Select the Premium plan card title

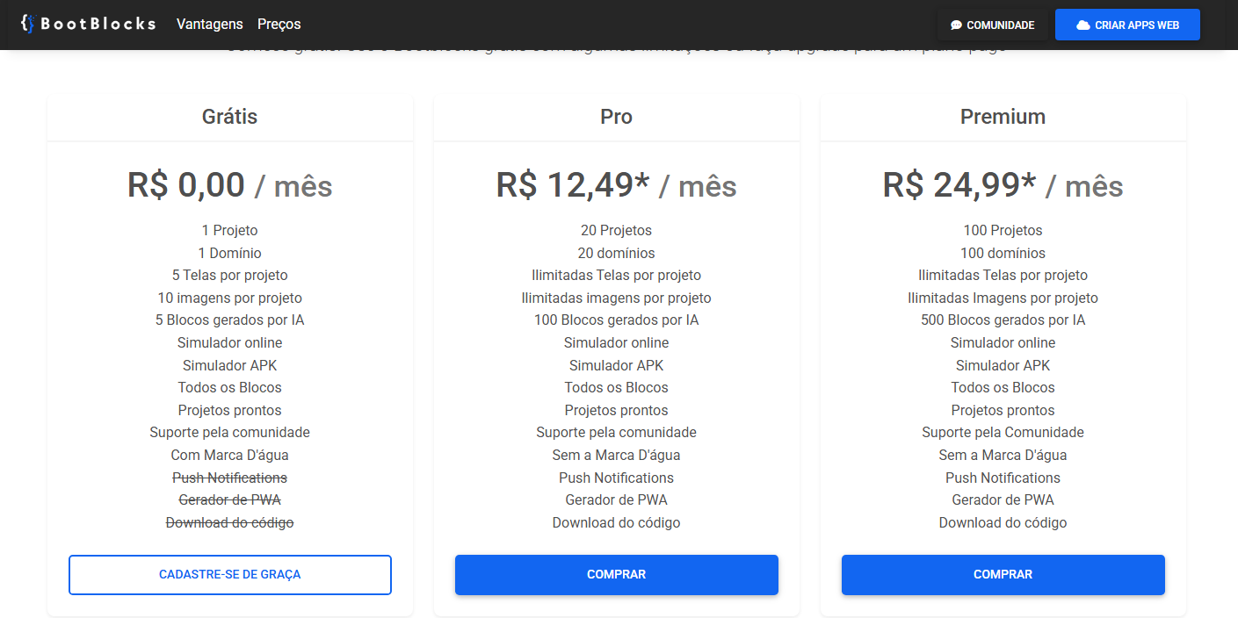click(1003, 117)
